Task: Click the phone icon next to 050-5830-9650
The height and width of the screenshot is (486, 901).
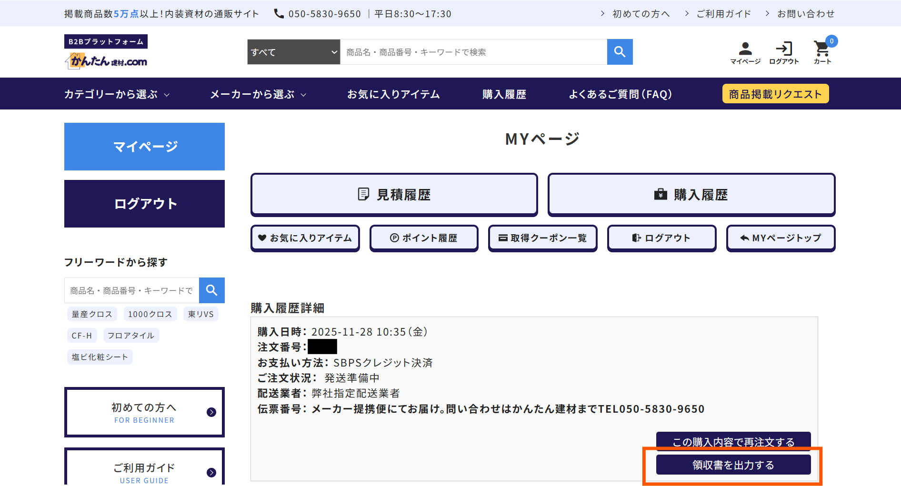Action: pos(278,13)
